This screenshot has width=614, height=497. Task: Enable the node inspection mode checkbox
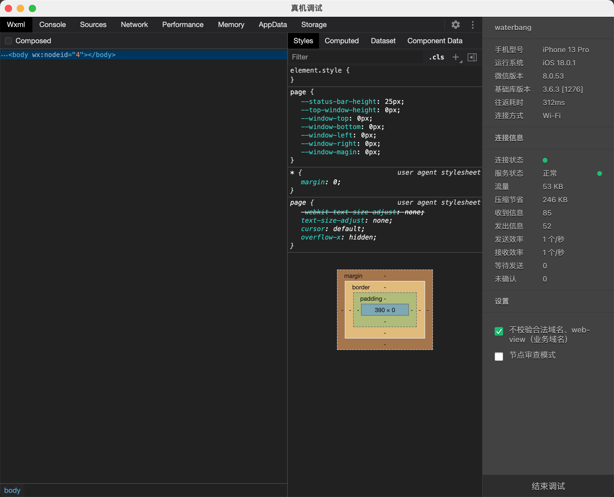(499, 356)
